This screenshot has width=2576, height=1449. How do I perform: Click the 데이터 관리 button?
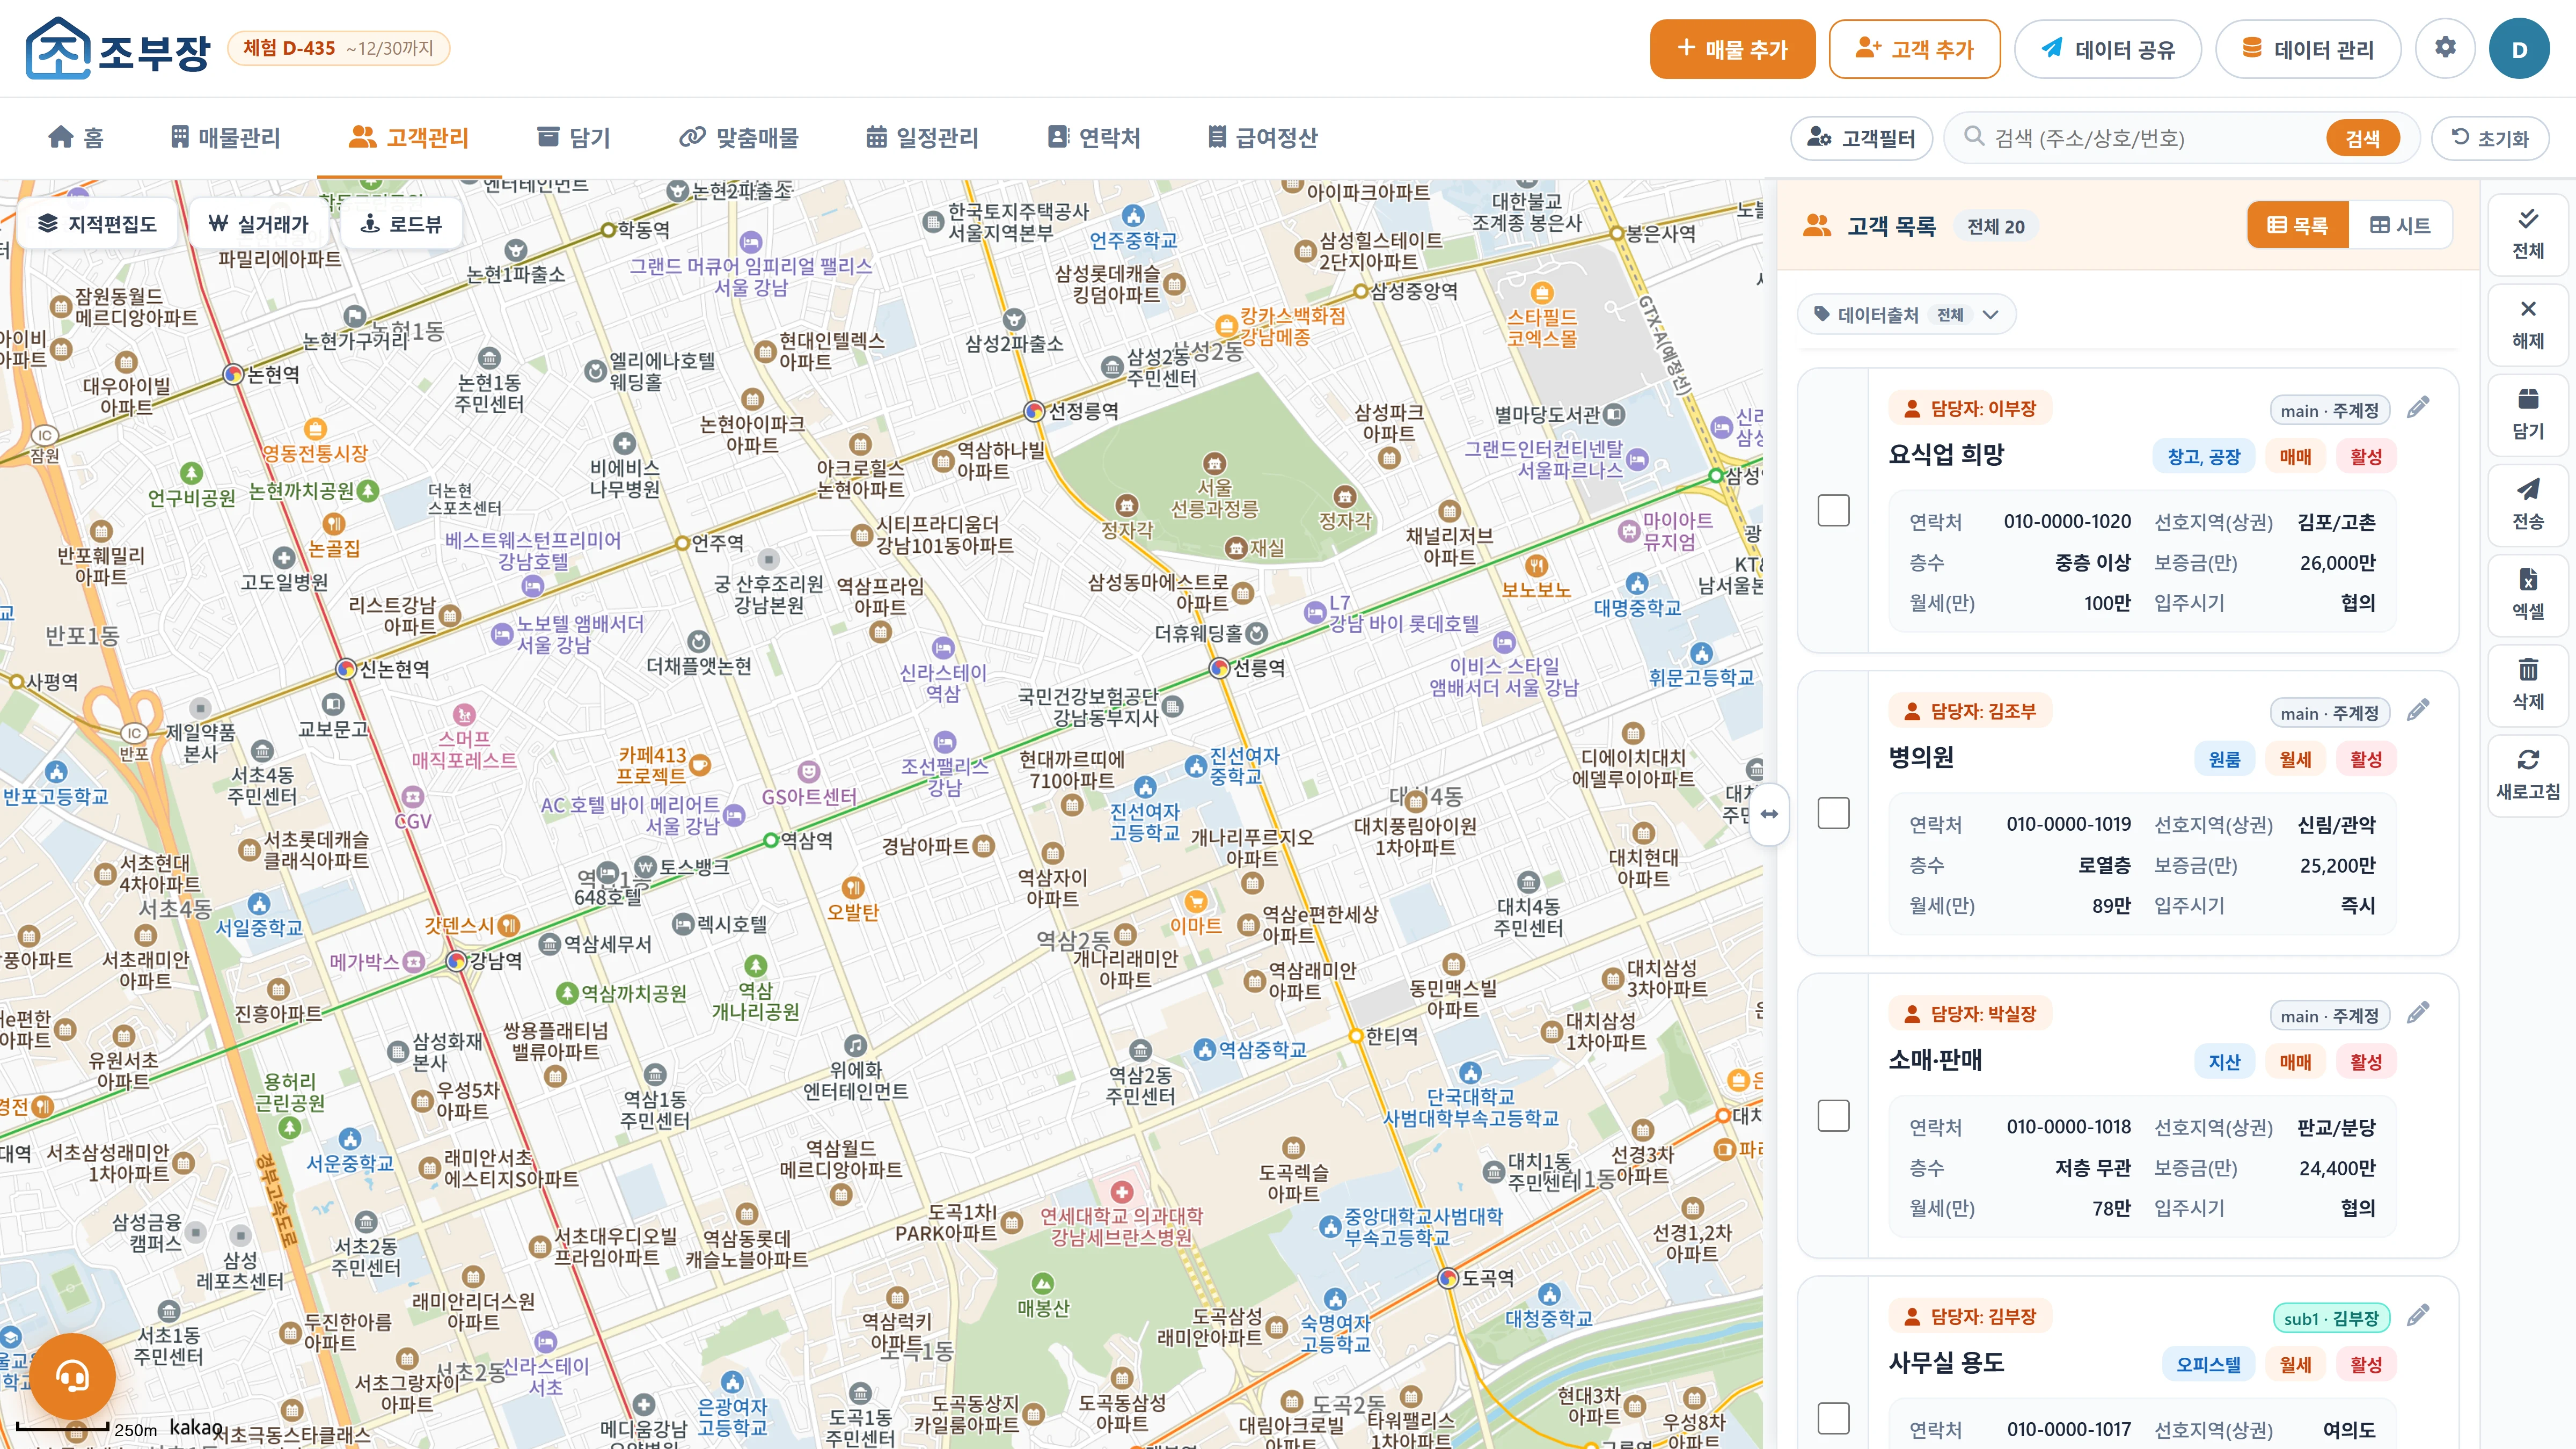click(x=2308, y=48)
